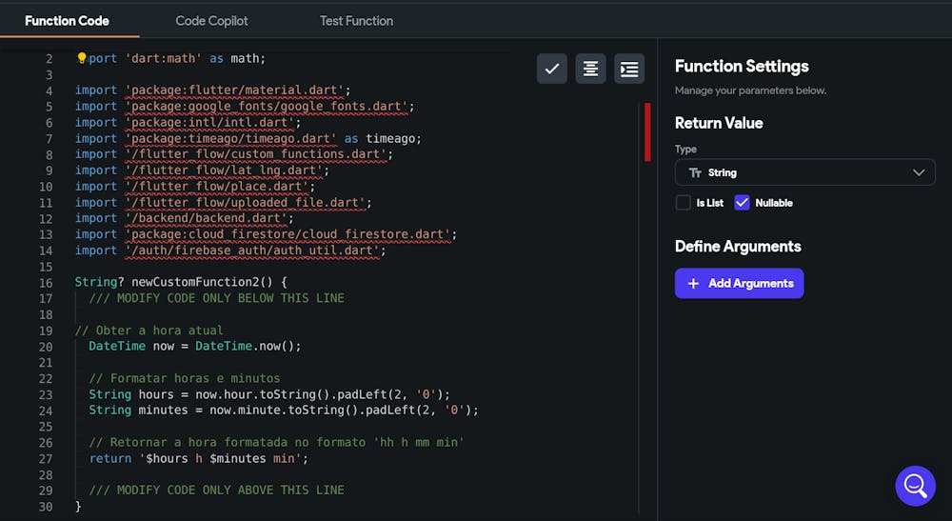Click the timeago import line
The height and width of the screenshot is (521, 952).
tap(248, 138)
